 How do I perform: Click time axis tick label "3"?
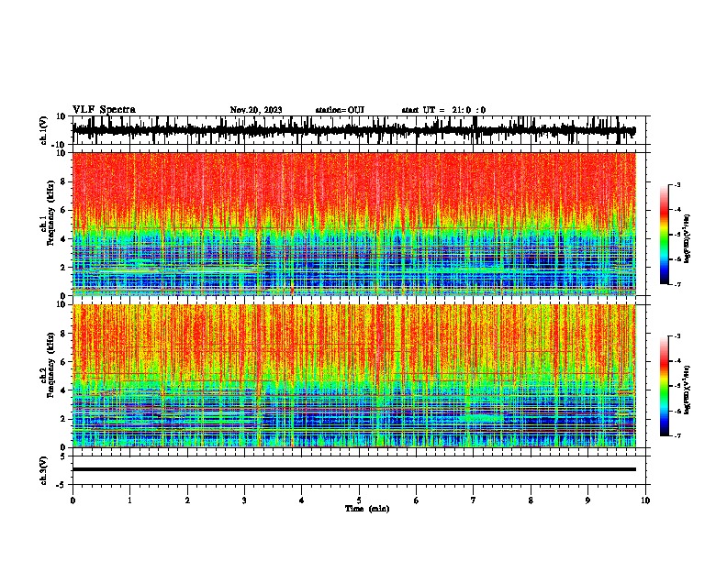click(244, 500)
